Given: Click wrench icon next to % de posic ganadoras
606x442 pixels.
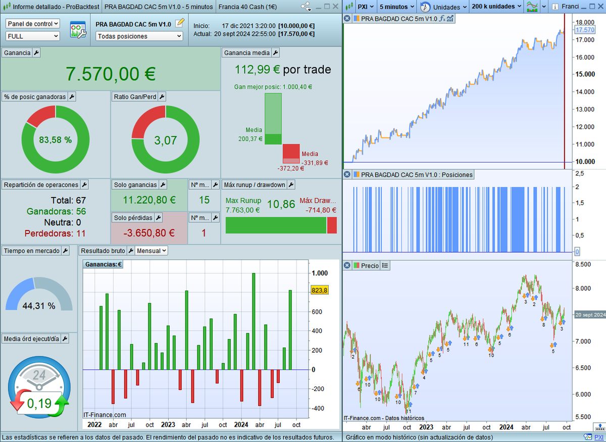Looking at the screenshot, I should pos(72,96).
